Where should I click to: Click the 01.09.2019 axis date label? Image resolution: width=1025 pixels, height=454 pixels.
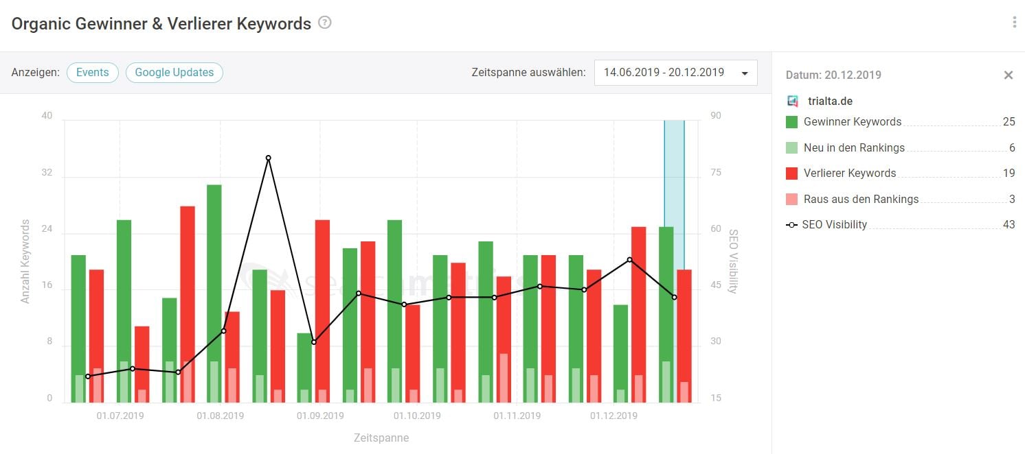click(320, 416)
